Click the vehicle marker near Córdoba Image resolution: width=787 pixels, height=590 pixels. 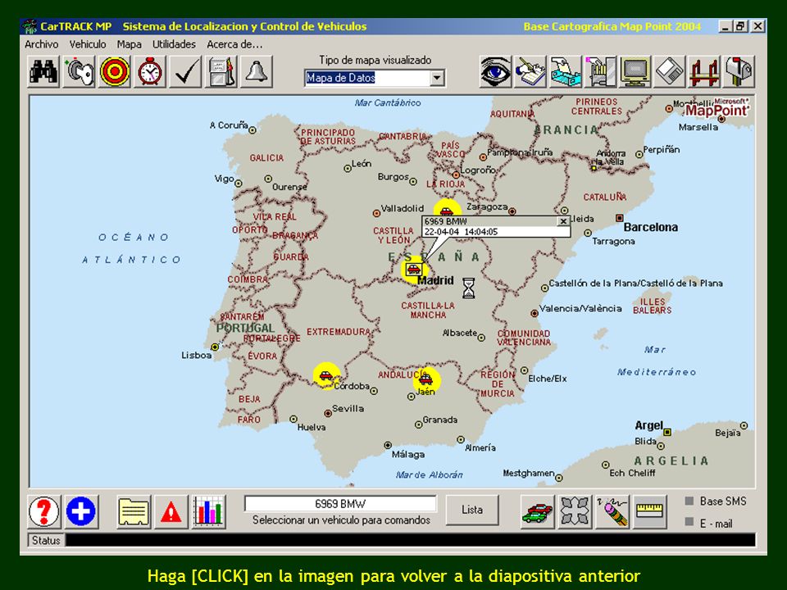point(326,375)
